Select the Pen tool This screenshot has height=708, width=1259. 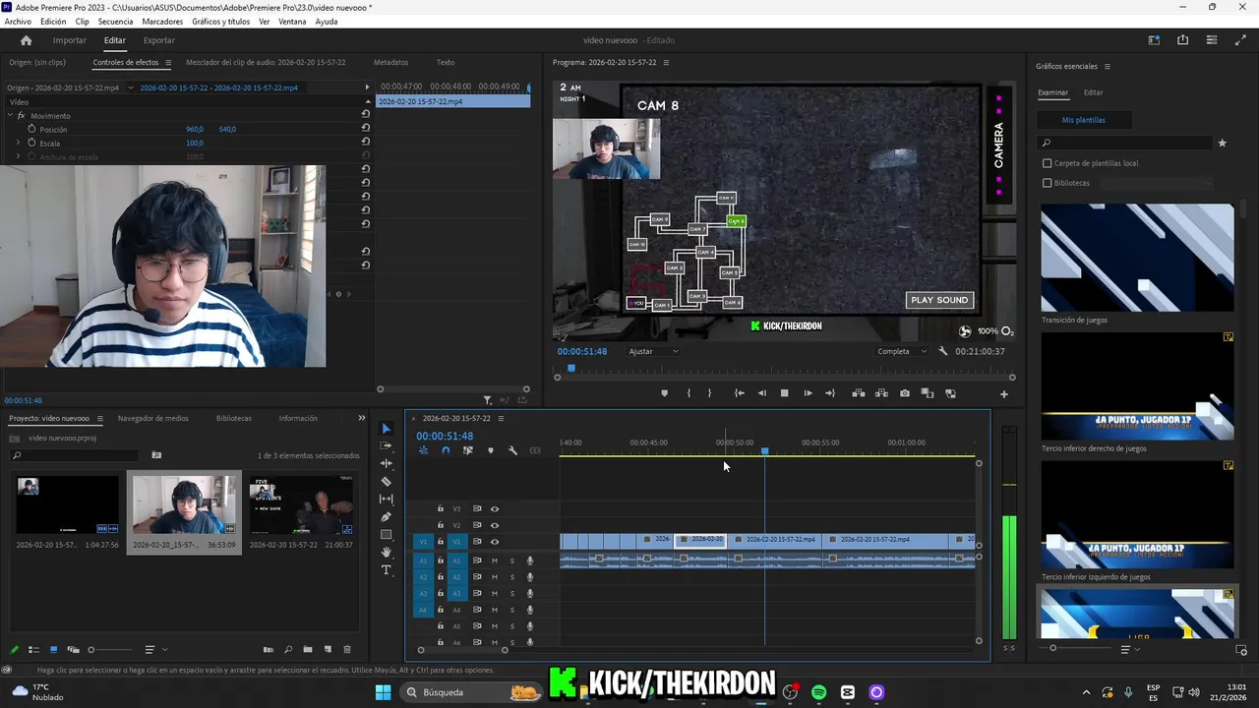(x=386, y=517)
